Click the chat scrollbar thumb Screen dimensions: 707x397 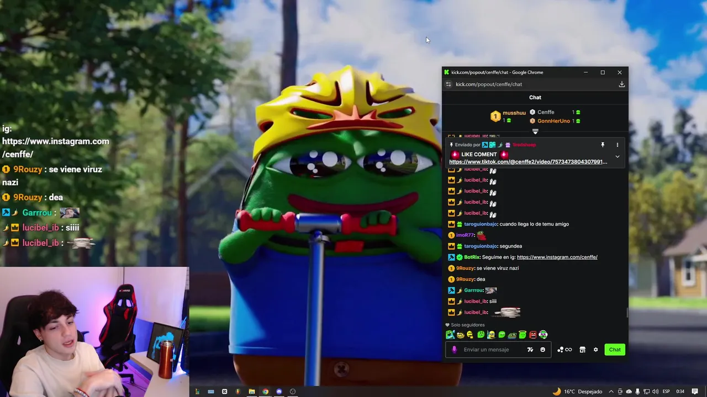[627, 313]
